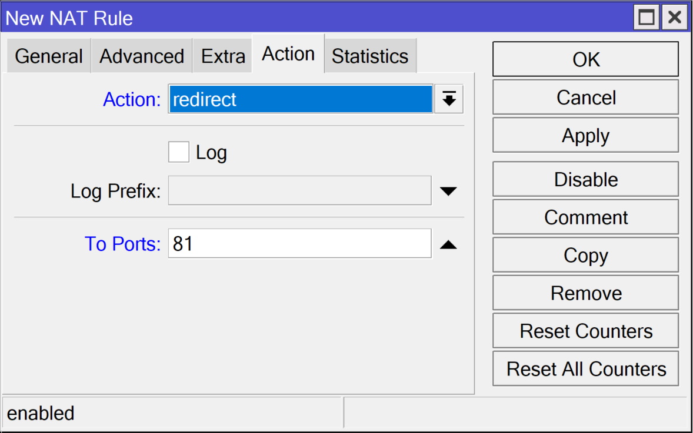View the Statistics tab

[370, 56]
